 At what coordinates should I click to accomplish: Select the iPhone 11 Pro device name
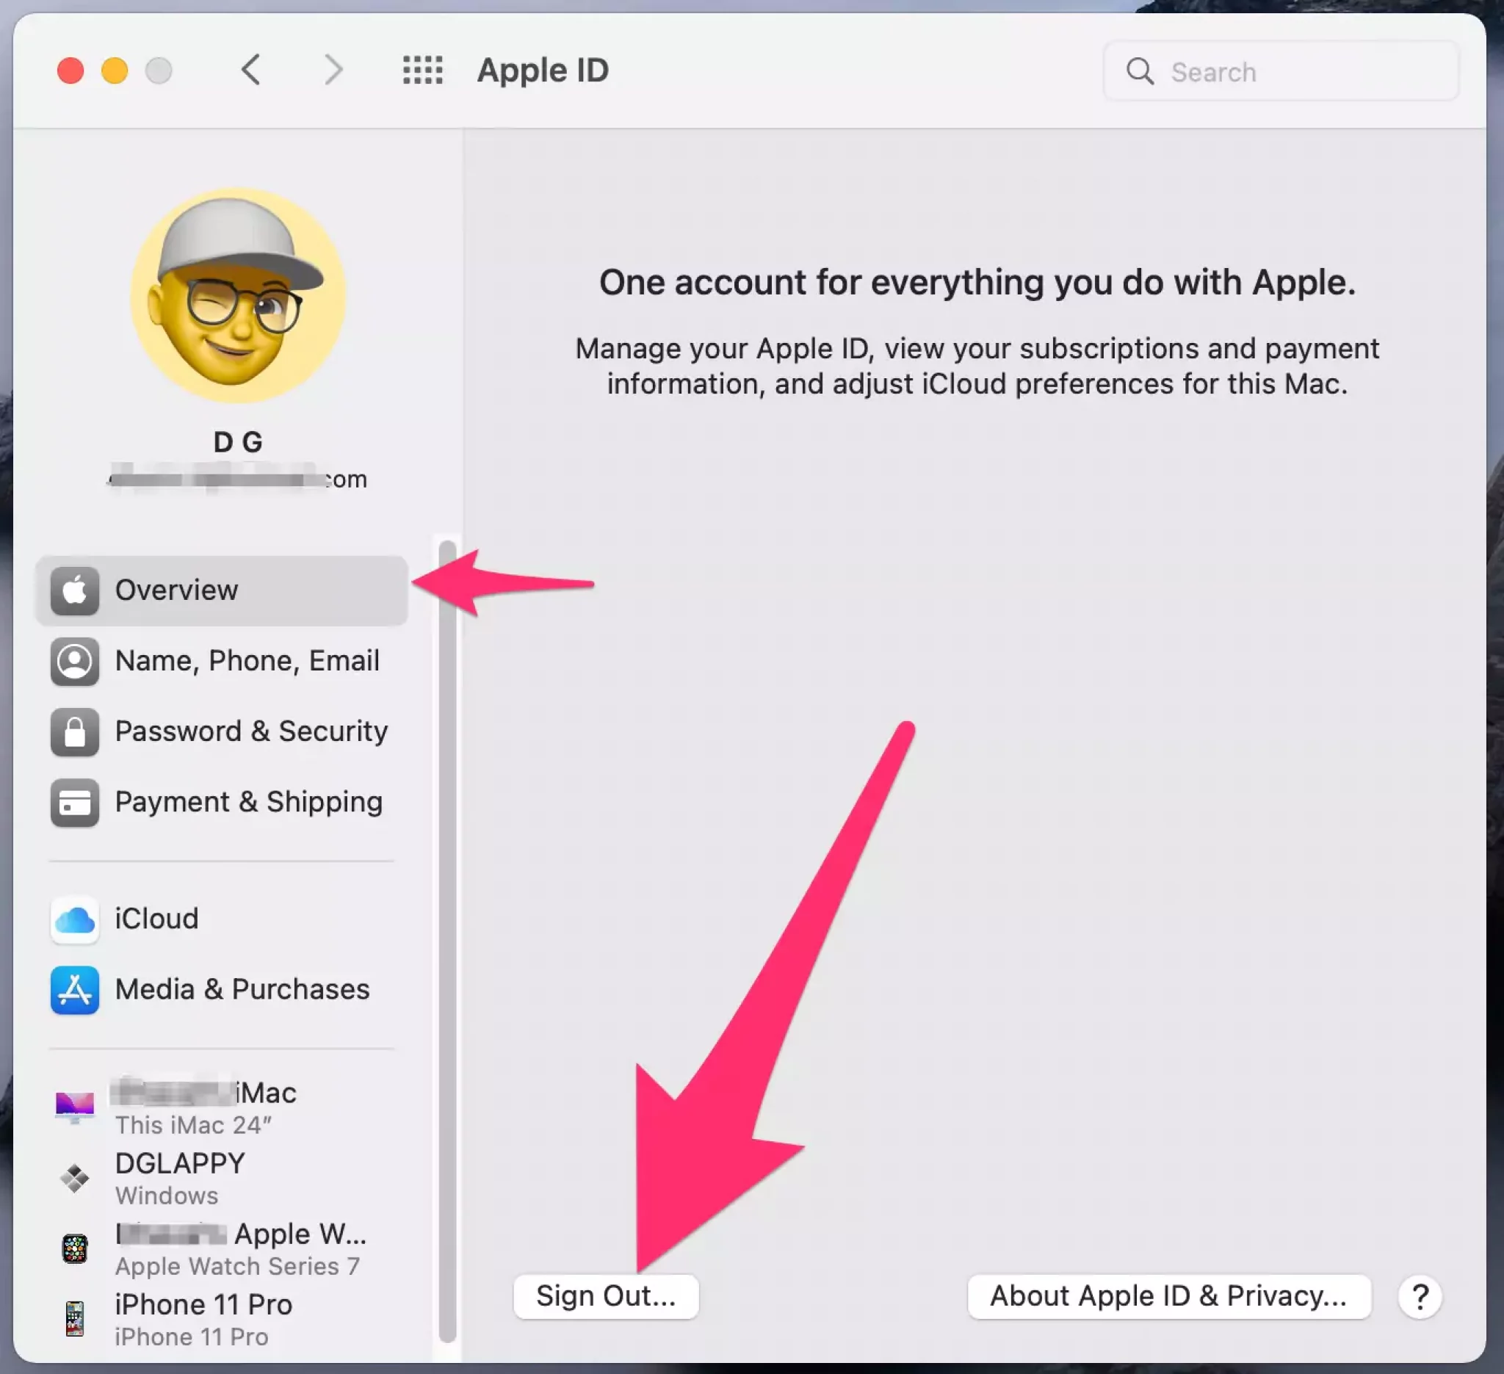[203, 1305]
